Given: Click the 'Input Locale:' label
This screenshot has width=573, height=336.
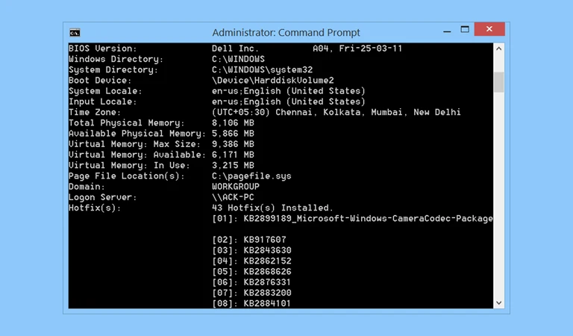Looking at the screenshot, I should 103,102.
